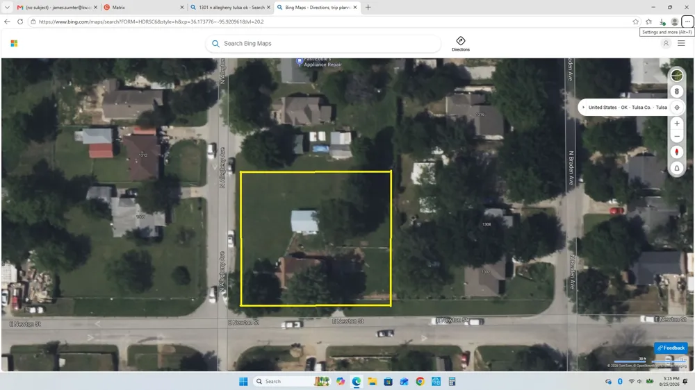Open Copilot from the taskbar
This screenshot has width=695, height=390.
341,381
